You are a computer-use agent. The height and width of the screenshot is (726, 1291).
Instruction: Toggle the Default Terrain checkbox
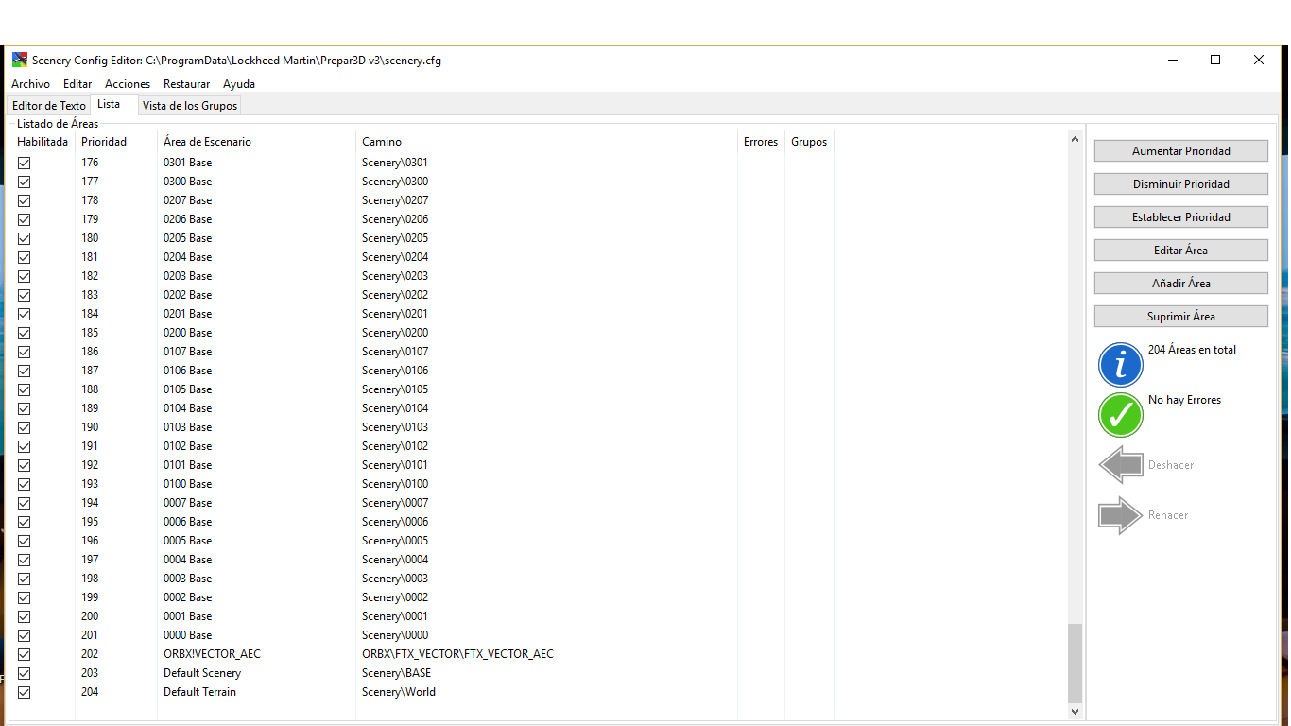tap(25, 692)
